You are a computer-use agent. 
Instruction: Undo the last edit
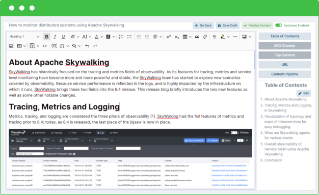[87, 46]
